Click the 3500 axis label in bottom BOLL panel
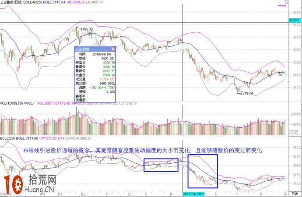Image resolution: width=302 pixels, height=197 pixels. pyautogui.click(x=296, y=148)
